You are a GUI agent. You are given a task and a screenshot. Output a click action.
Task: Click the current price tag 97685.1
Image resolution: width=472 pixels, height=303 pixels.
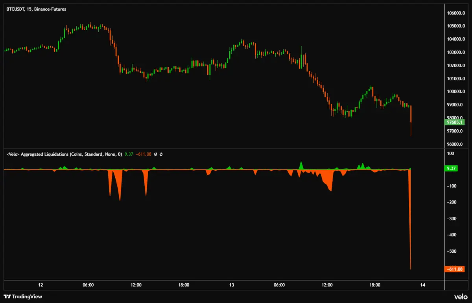pyautogui.click(x=454, y=122)
